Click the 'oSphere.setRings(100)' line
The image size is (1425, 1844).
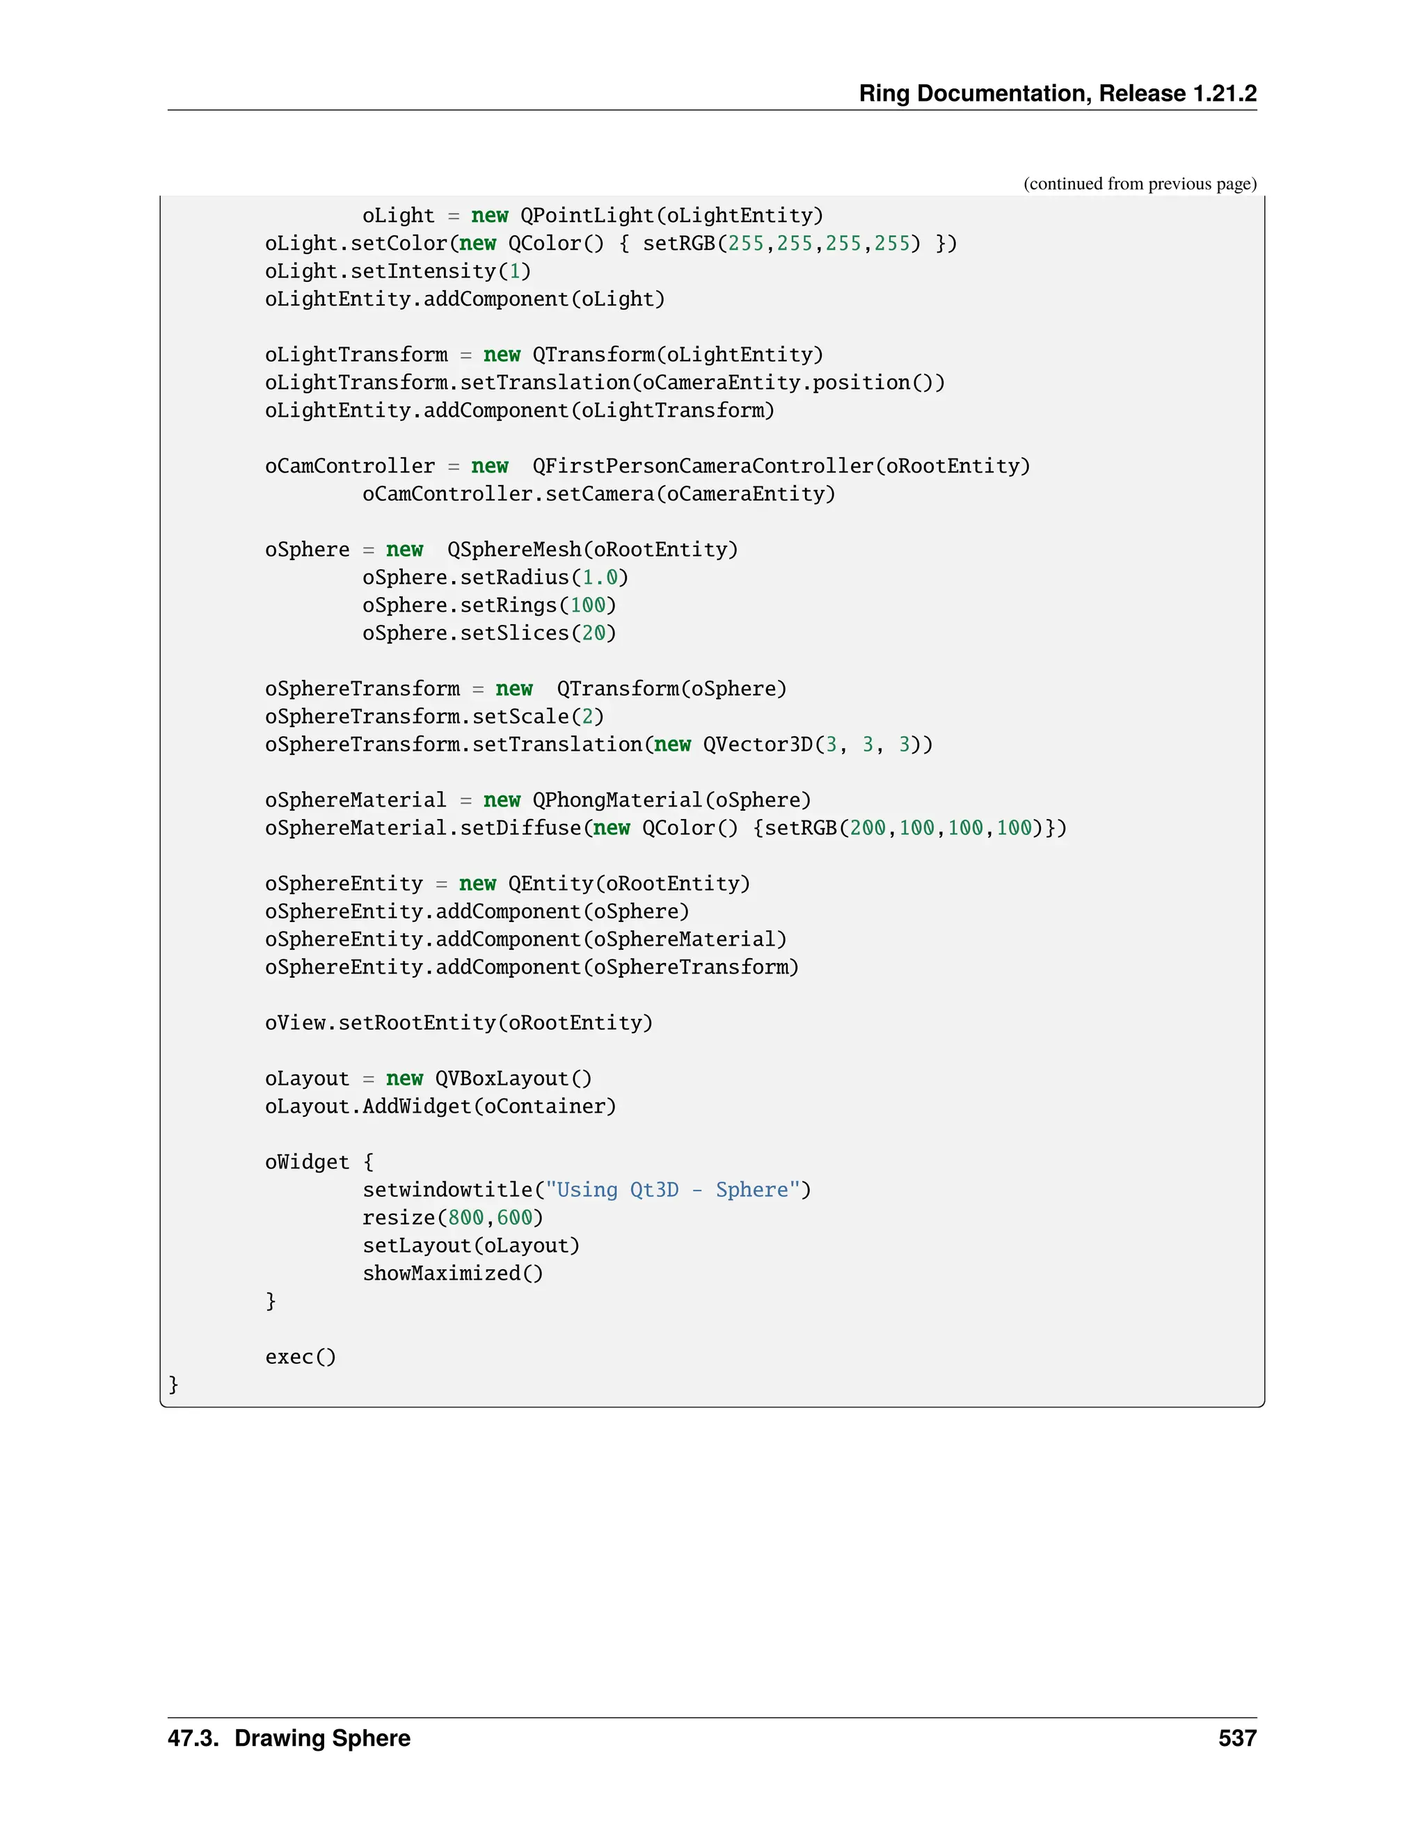pos(488,605)
